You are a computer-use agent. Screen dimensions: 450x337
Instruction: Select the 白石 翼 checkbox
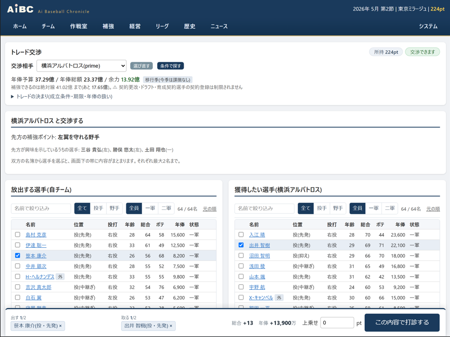(18, 297)
